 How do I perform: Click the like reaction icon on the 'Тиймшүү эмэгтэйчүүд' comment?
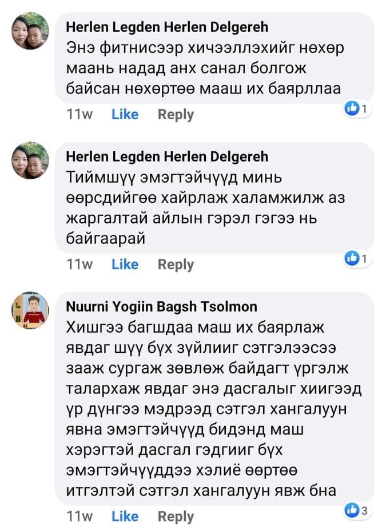coord(354,259)
